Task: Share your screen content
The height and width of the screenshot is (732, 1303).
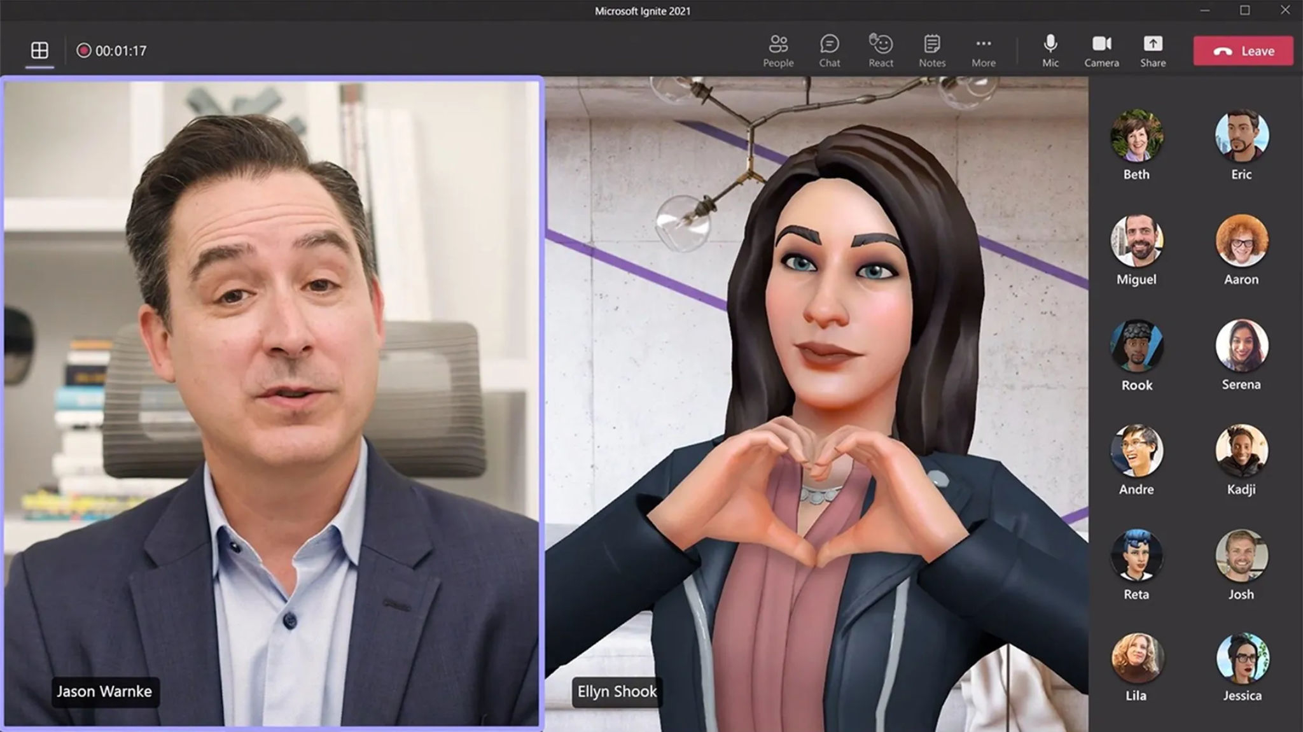Action: 1153,51
